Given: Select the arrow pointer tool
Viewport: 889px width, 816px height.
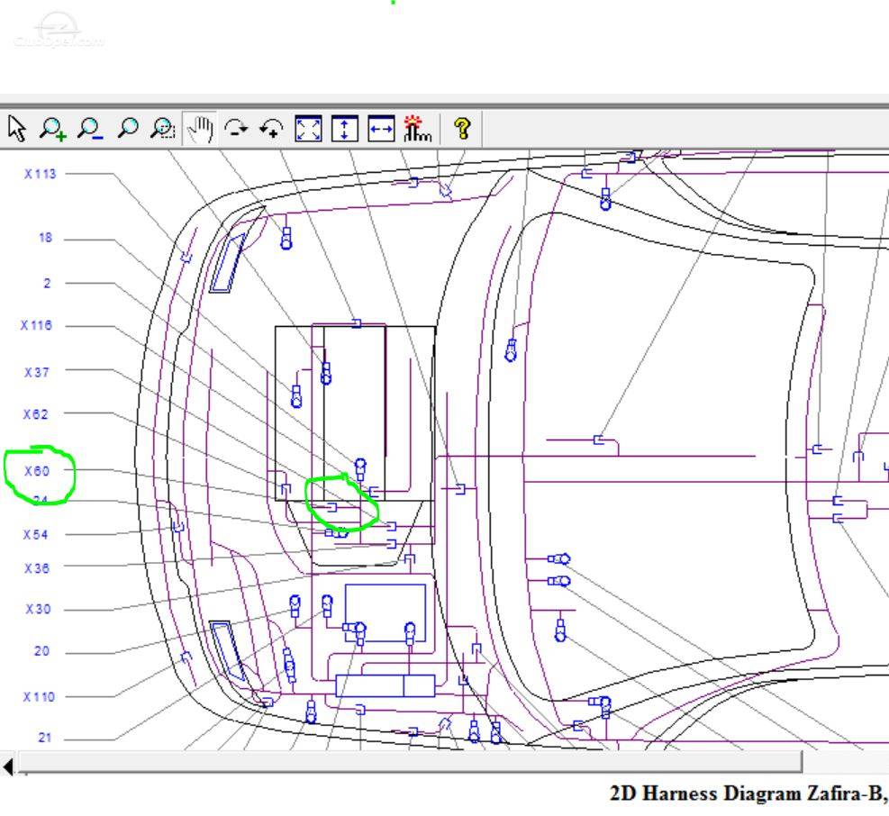Looking at the screenshot, I should point(17,129).
